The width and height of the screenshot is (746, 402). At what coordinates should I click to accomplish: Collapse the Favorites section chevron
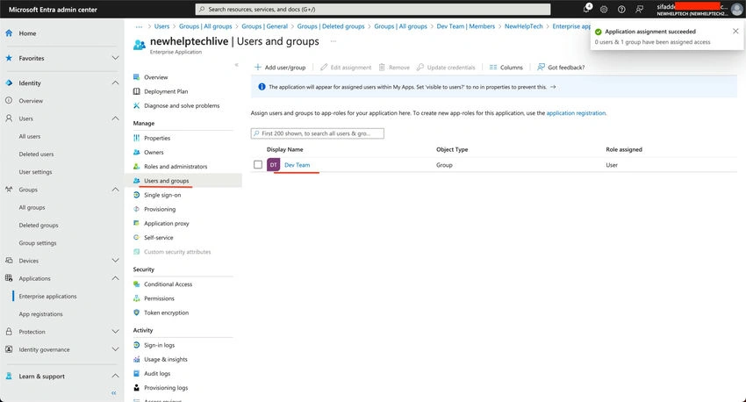coord(115,58)
